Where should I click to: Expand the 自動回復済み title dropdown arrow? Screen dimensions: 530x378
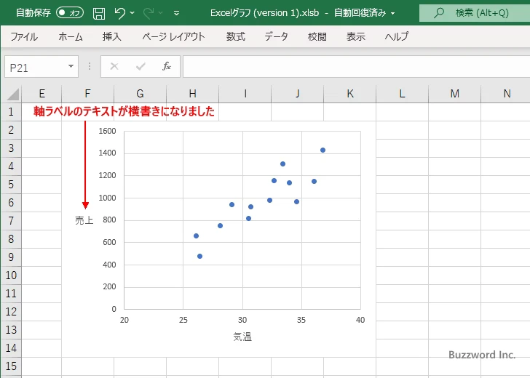[393, 13]
